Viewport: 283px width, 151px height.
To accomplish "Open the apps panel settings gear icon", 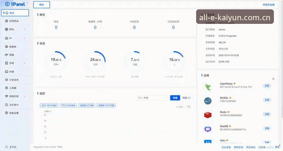I will [x=273, y=79].
